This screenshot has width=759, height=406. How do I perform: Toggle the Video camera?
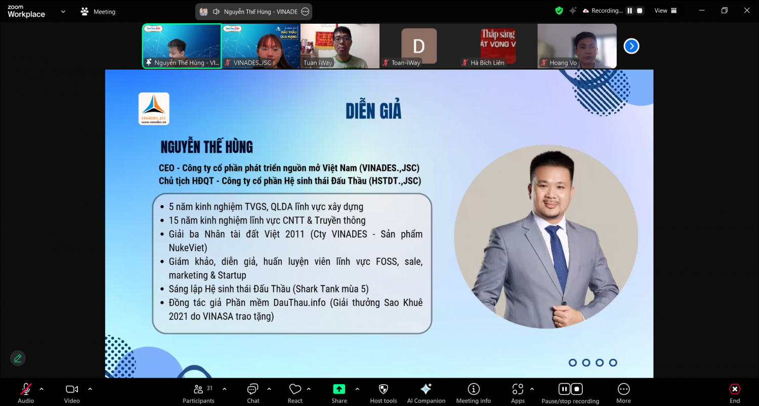point(72,393)
